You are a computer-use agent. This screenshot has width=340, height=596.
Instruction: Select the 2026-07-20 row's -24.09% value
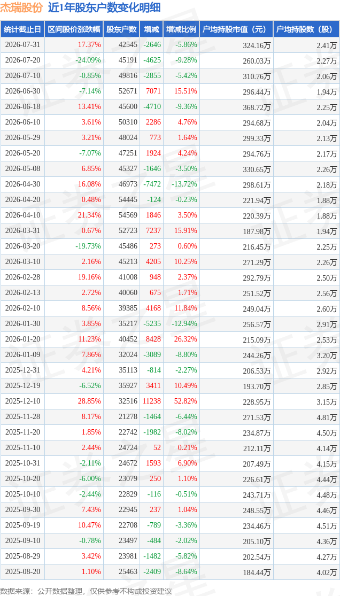(88, 60)
